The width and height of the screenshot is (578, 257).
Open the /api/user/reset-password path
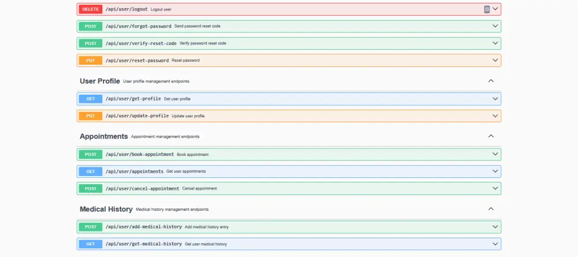(x=137, y=61)
